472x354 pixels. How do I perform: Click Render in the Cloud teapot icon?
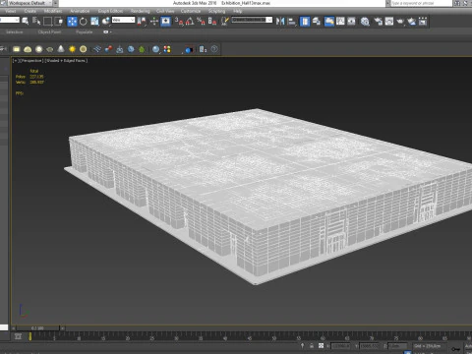click(411, 22)
